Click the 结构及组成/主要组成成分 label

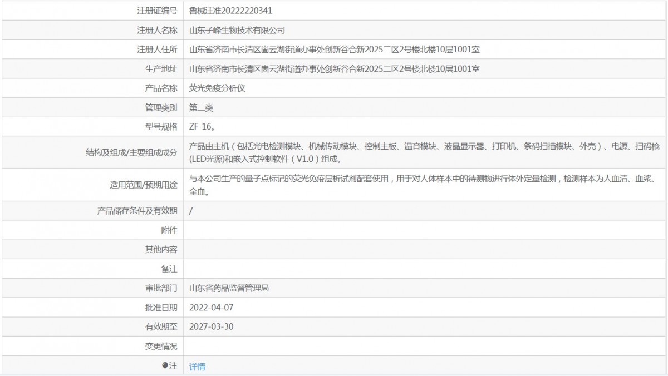(132, 152)
